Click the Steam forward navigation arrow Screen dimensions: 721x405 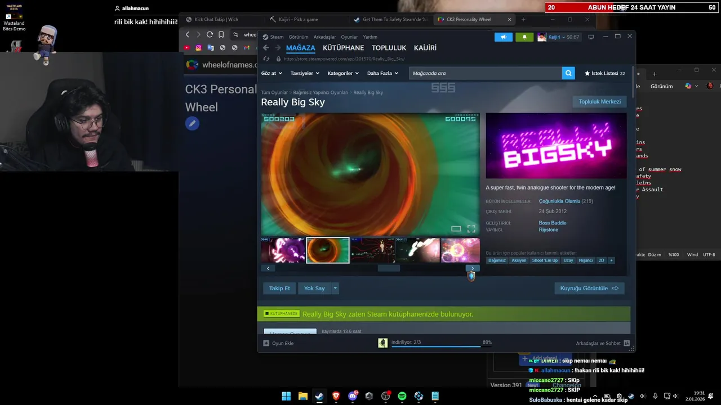(278, 48)
